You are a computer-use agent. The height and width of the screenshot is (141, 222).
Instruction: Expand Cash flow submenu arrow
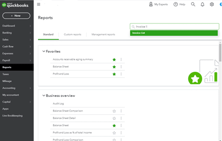[30, 47]
